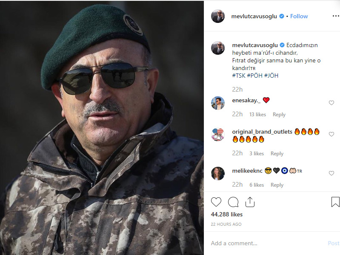Open the three-dot more options menu

point(336,16)
